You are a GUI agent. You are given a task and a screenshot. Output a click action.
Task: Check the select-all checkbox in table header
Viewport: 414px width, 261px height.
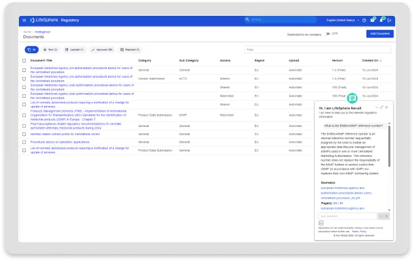click(x=24, y=60)
